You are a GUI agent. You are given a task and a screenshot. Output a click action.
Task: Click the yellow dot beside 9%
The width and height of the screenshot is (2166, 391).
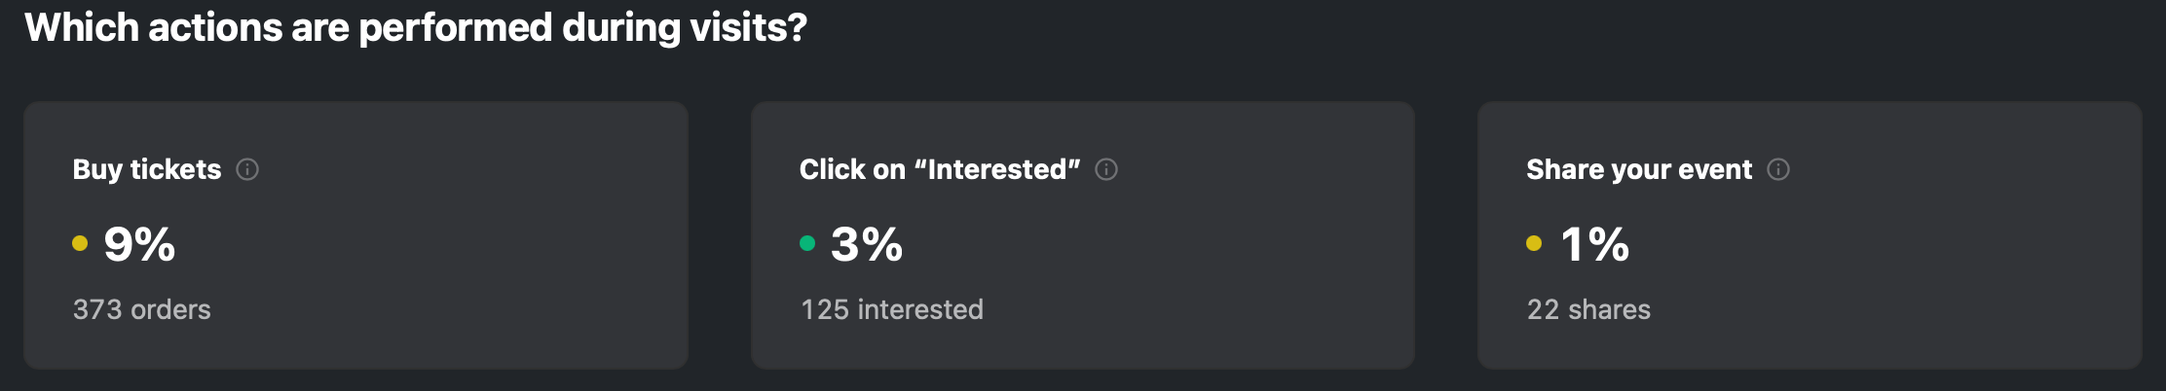[80, 243]
